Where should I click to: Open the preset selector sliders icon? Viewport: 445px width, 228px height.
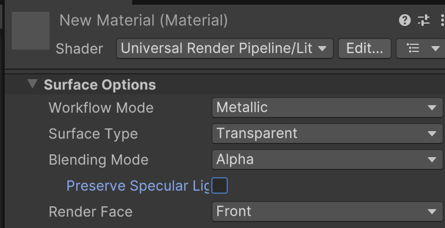pyautogui.click(x=424, y=21)
